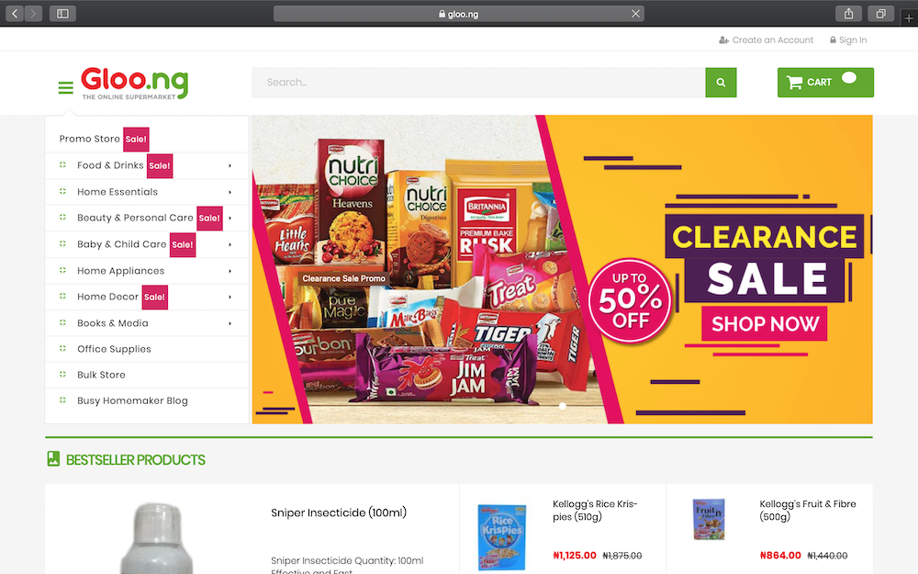Toggle the Safari sidebar icon

[x=62, y=14]
